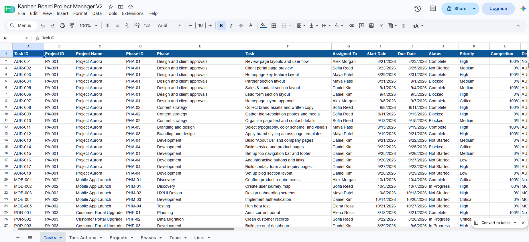Open comments panel icon
Image resolution: width=529 pixels, height=242 pixels.
[433, 9]
